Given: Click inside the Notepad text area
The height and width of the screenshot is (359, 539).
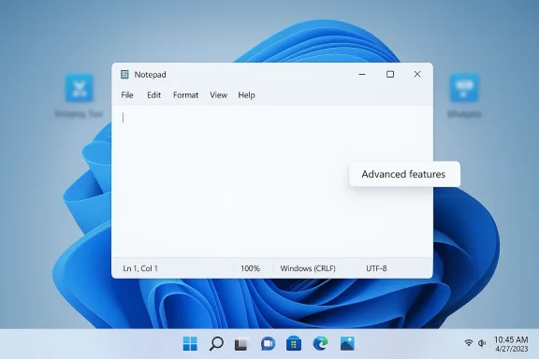Looking at the screenshot, I should pyautogui.click(x=272, y=181).
